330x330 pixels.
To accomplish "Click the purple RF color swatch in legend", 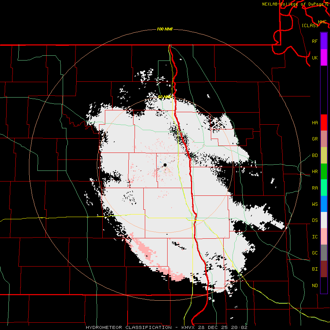I will 324,41.
